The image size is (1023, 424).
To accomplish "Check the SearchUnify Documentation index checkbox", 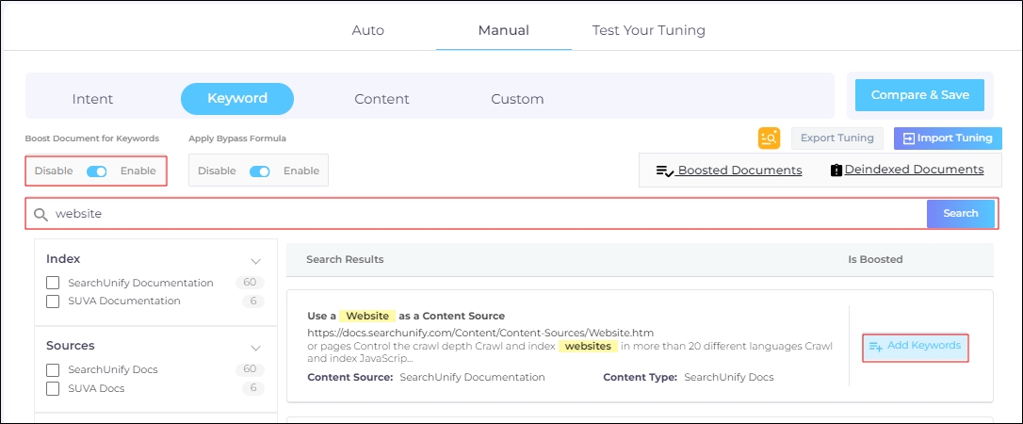I will (x=53, y=283).
